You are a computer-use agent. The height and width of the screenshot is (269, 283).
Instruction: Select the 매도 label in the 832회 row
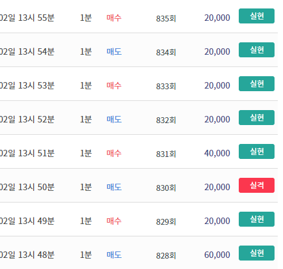coord(114,119)
